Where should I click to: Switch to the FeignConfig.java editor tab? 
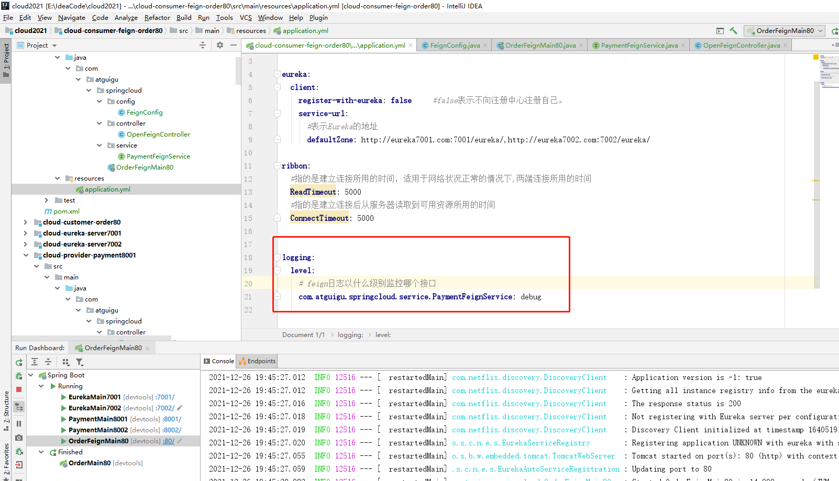(x=455, y=46)
